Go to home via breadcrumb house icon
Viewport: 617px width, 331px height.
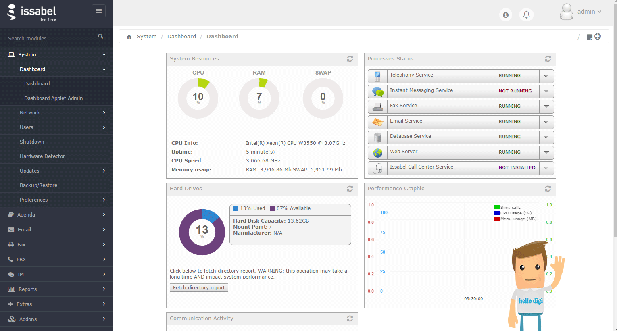[129, 37]
